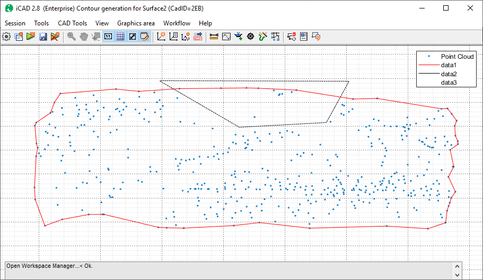This screenshot has width=483, height=280.
Task: Export to DWG icon
Action: click(198, 37)
